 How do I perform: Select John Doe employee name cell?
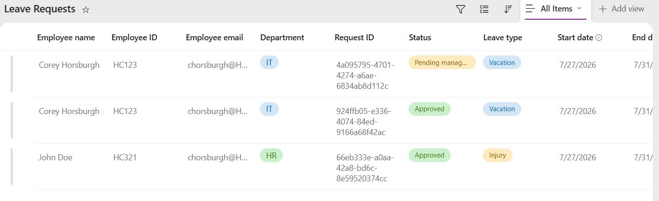coord(55,158)
